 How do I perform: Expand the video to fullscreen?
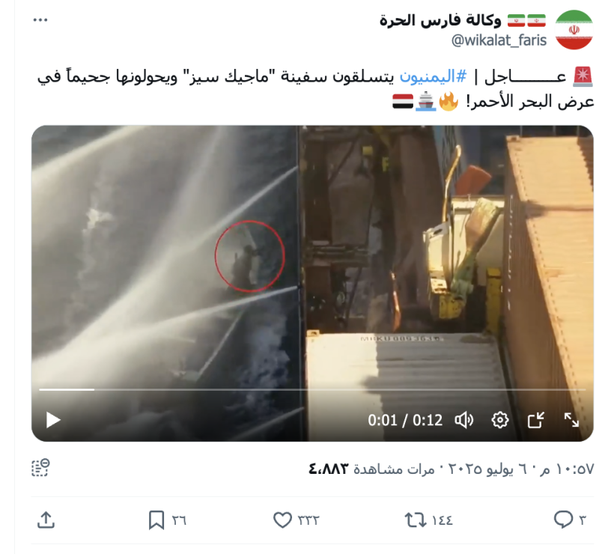pos(571,420)
